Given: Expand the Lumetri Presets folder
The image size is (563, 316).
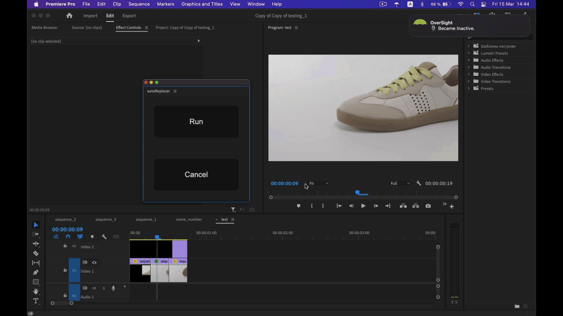Looking at the screenshot, I should click(x=469, y=53).
